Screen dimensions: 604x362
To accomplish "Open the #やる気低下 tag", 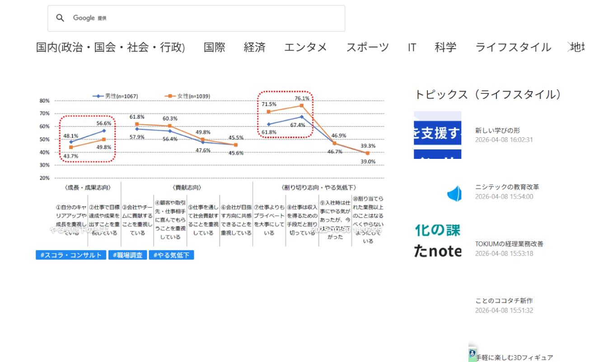I will pos(171,255).
